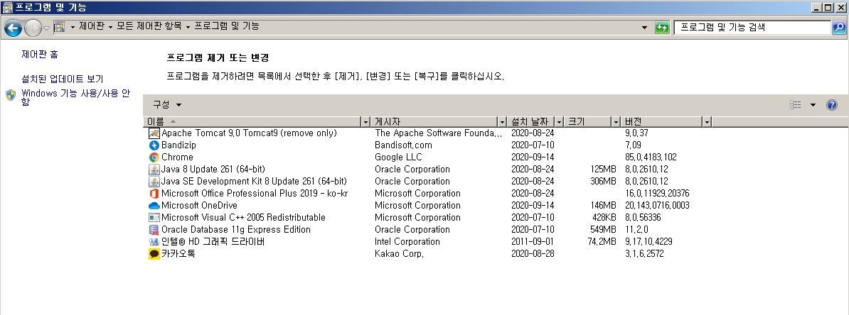
Task: Click the 카카오톡 program icon
Action: click(154, 254)
